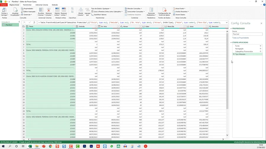
Task: Open the Tipo de Dados: Qualquer dropdown
Action: coord(101,9)
